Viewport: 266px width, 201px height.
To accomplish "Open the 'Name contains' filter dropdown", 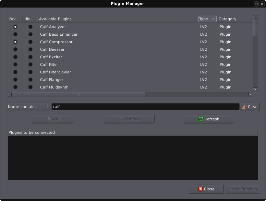I will (x=29, y=107).
